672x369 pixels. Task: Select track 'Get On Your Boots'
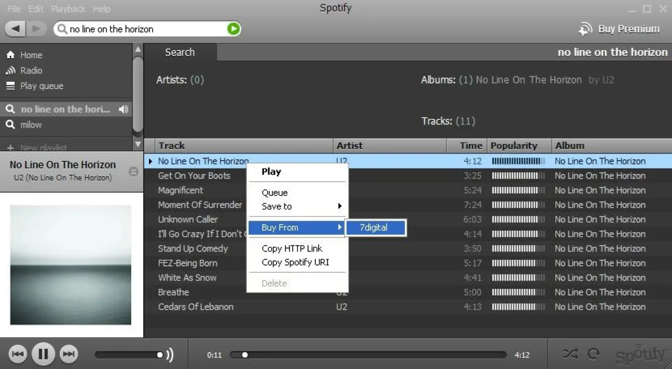click(x=194, y=175)
